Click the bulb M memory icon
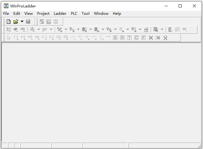This screenshot has width=203, height=149. coord(133,30)
